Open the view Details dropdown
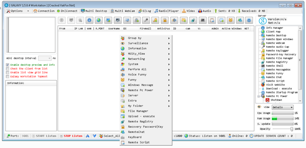306x148 pixels. [283, 107]
